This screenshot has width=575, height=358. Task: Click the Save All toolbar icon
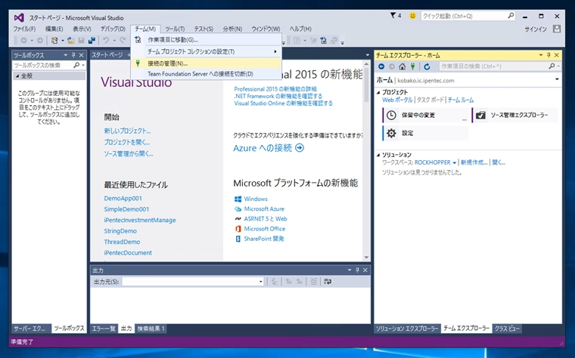coord(92,40)
